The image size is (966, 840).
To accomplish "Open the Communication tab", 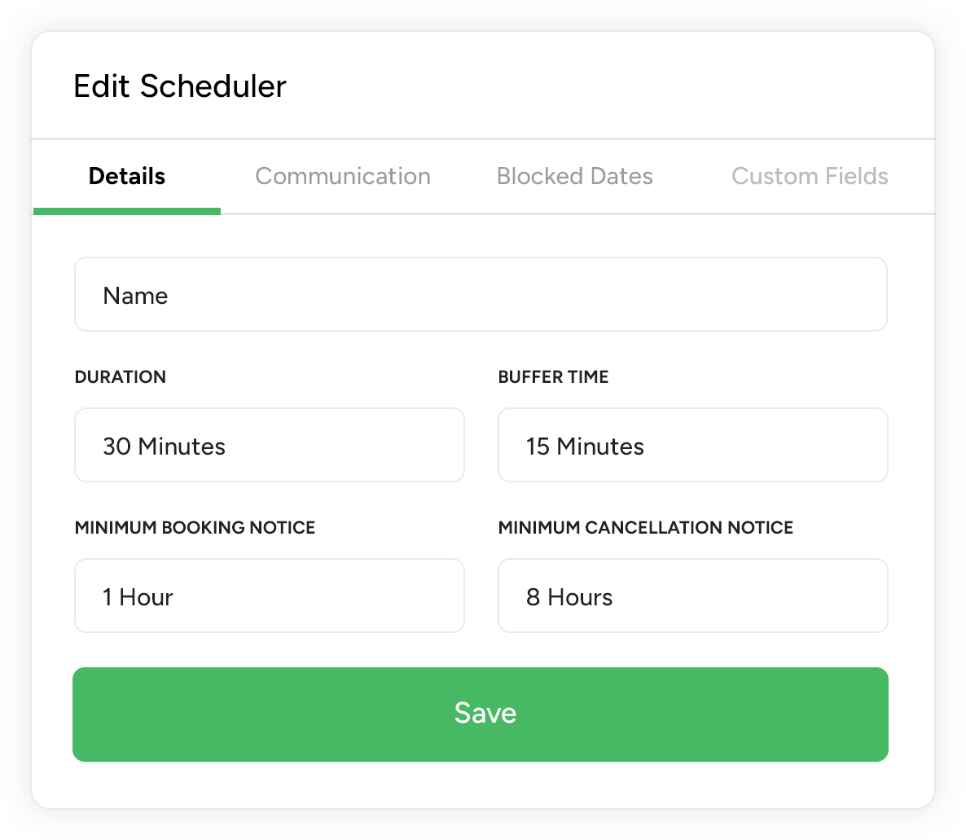I will [x=343, y=177].
